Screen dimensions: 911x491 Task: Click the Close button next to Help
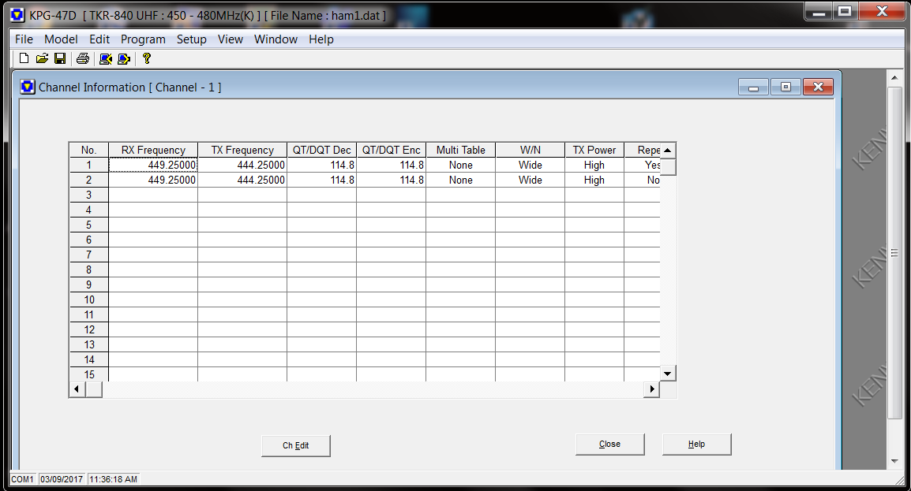coord(609,445)
